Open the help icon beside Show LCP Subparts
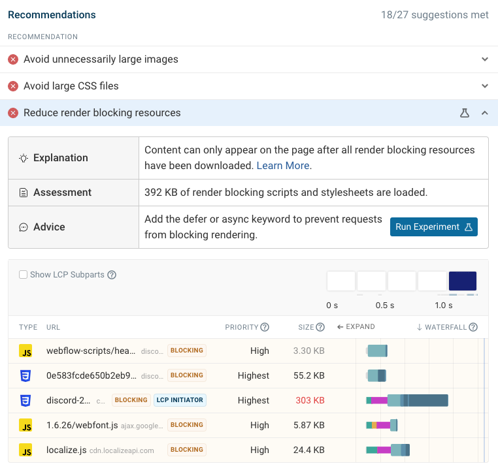This screenshot has width=498, height=472. tap(112, 275)
